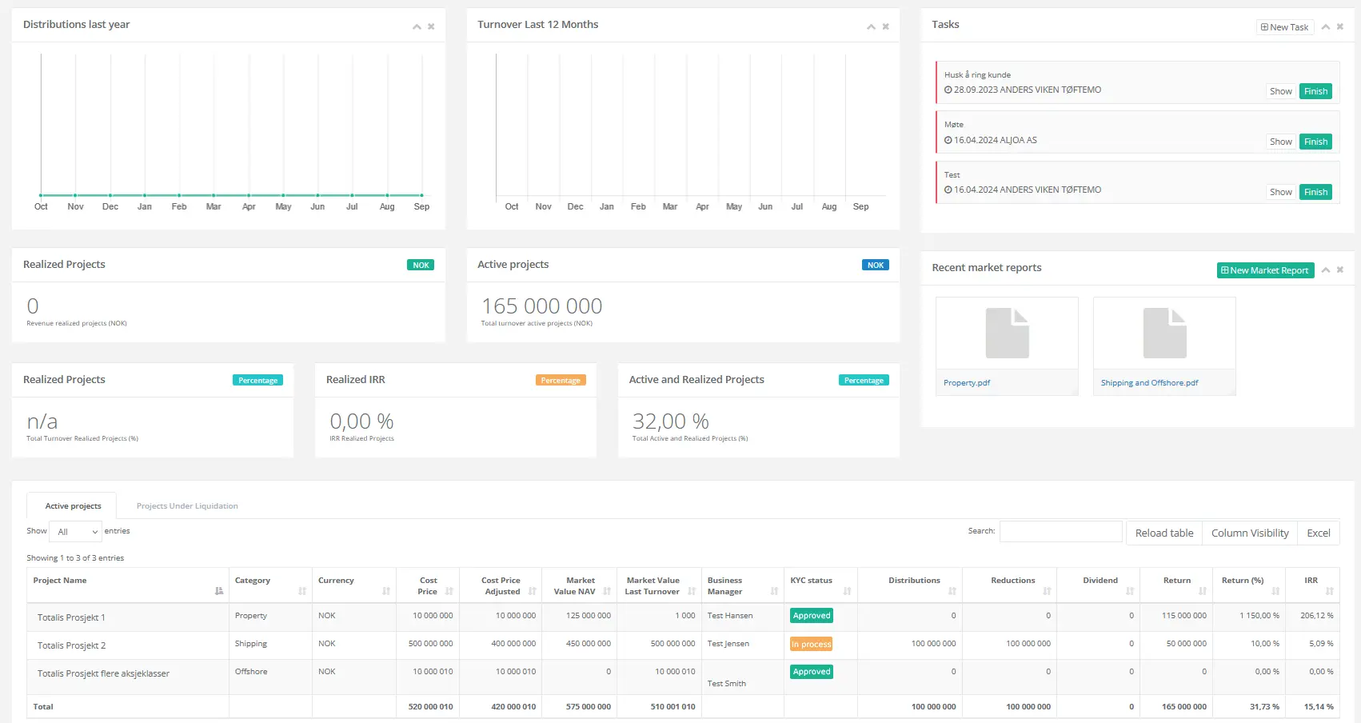Close the Recent market reports panel
1361x723 pixels.
tap(1340, 270)
